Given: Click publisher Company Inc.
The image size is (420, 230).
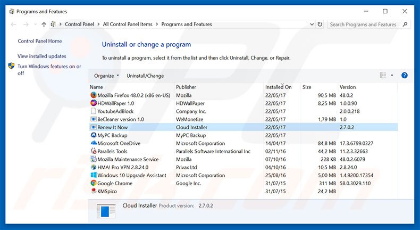Looking at the screenshot, I should [x=191, y=111].
